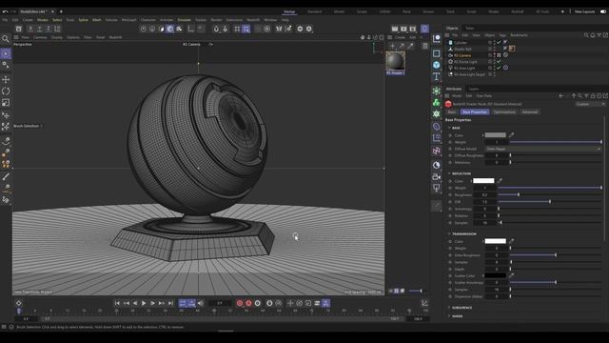Image resolution: width=609 pixels, height=343 pixels.
Task: Click the Base color swatch
Action: (496, 135)
